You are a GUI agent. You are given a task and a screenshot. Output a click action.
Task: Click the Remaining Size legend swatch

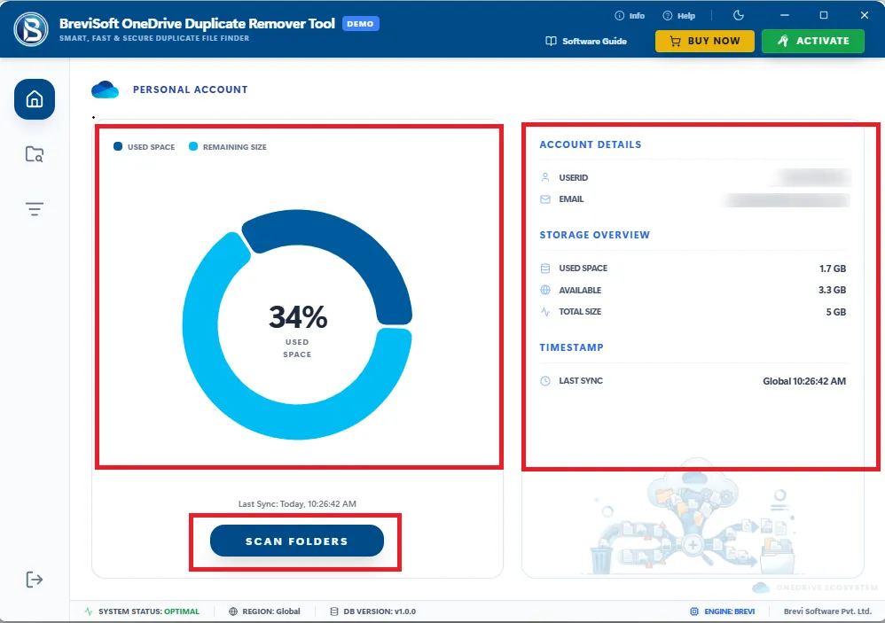tap(193, 146)
